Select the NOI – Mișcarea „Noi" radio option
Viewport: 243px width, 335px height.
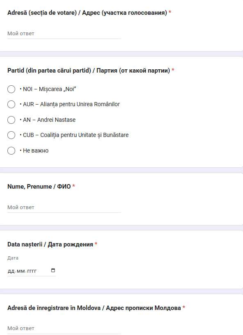click(x=11, y=89)
